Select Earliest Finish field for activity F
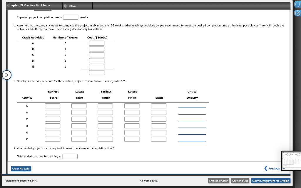Image resolution: width=301 pixels, height=188 pixels. (x=105, y=139)
